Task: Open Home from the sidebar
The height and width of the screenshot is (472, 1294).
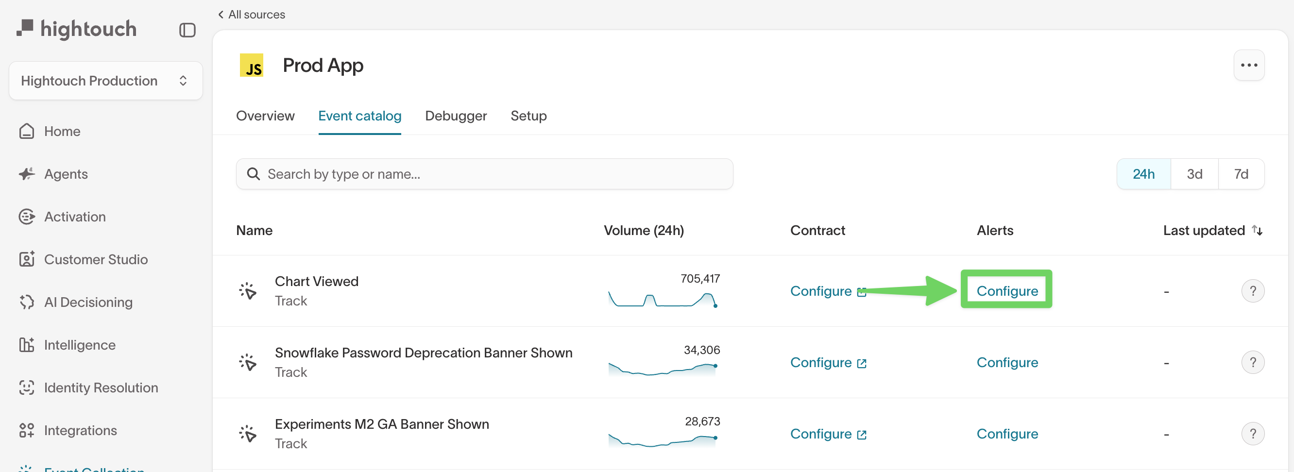Action: tap(62, 131)
